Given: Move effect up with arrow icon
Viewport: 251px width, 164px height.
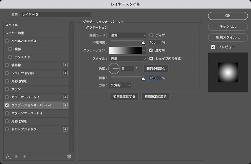Looking at the screenshot, I should click(x=16, y=157).
